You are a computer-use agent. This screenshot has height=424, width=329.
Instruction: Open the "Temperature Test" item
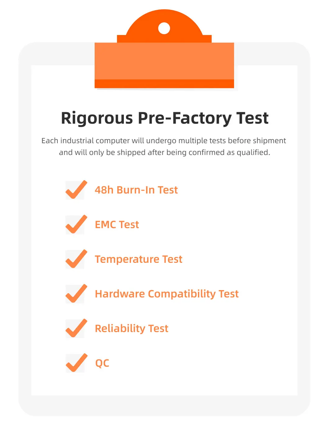(x=138, y=259)
